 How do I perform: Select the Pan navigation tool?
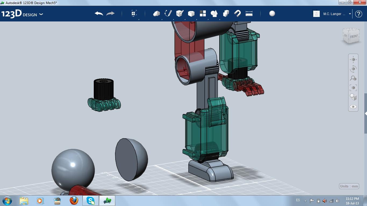click(x=353, y=59)
